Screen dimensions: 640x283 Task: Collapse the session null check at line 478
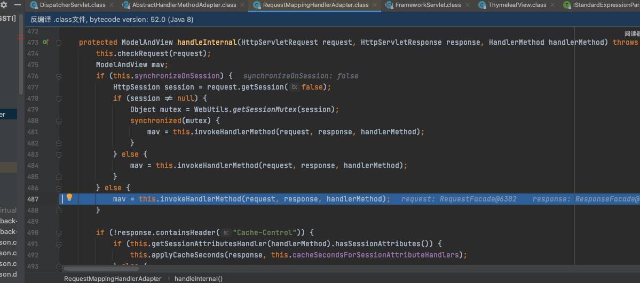(59, 98)
